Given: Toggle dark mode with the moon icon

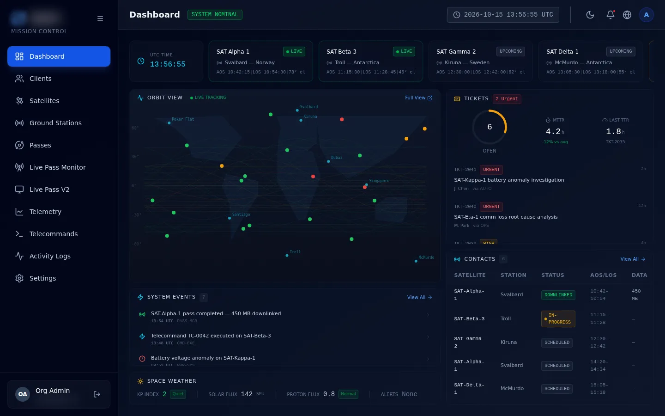Looking at the screenshot, I should point(590,15).
